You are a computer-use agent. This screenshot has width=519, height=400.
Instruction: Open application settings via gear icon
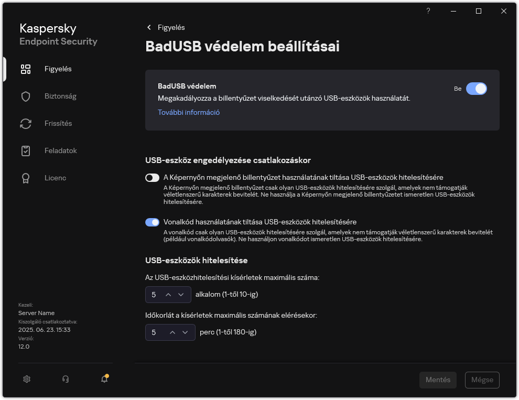click(26, 379)
